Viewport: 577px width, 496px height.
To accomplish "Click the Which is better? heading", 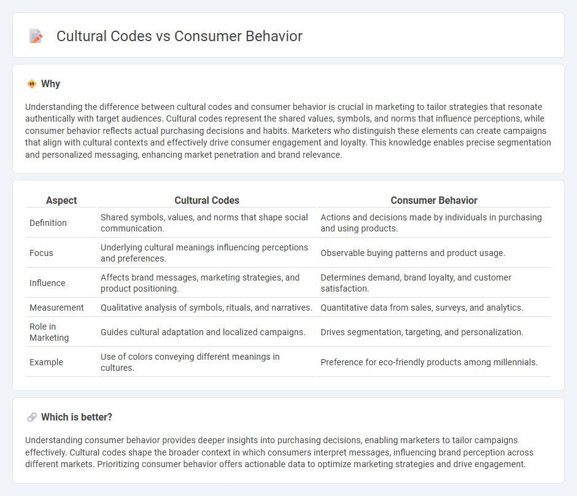I will coord(77,417).
